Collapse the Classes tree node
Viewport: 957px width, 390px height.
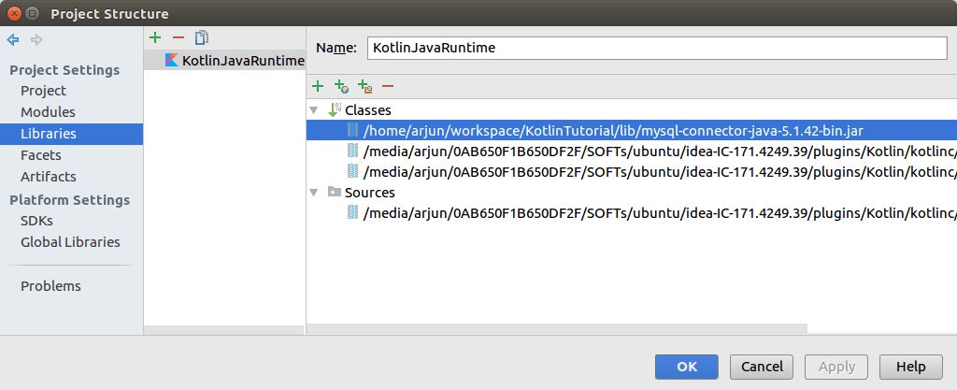point(314,110)
